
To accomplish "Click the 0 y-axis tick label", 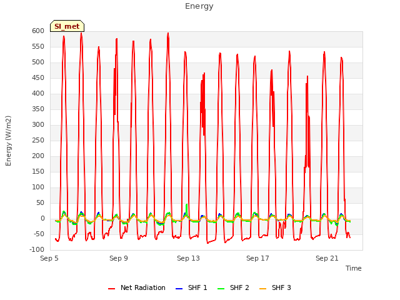I will click(x=42, y=219).
